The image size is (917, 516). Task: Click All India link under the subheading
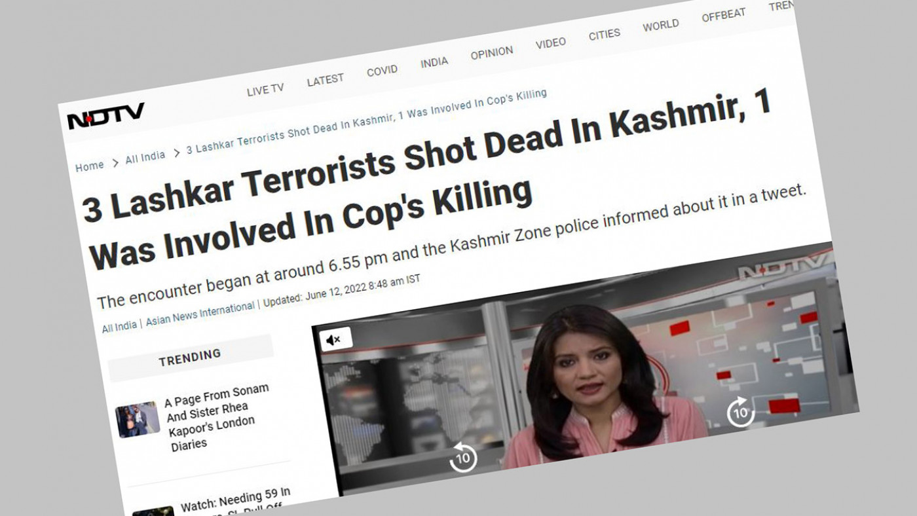click(x=119, y=327)
